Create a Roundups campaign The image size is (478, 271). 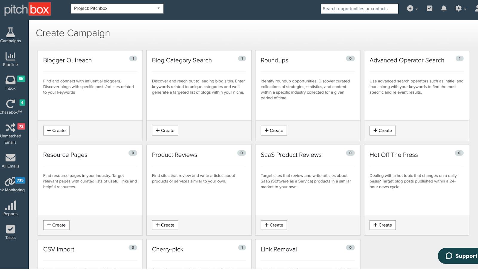pos(274,131)
